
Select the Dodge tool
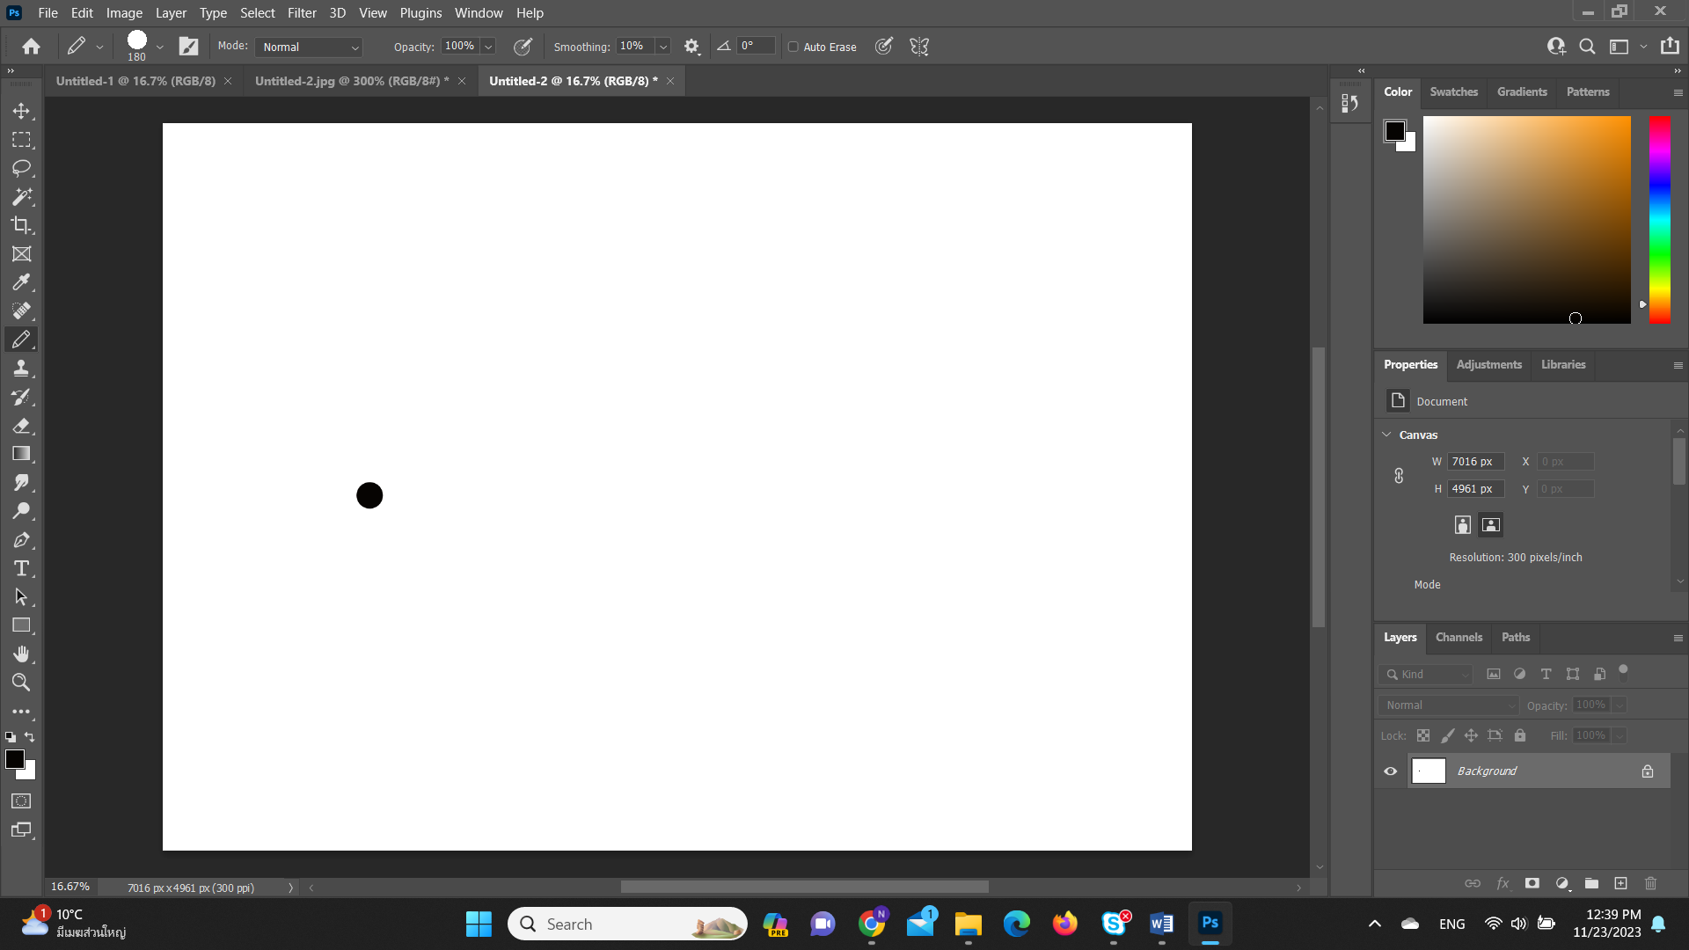click(21, 511)
